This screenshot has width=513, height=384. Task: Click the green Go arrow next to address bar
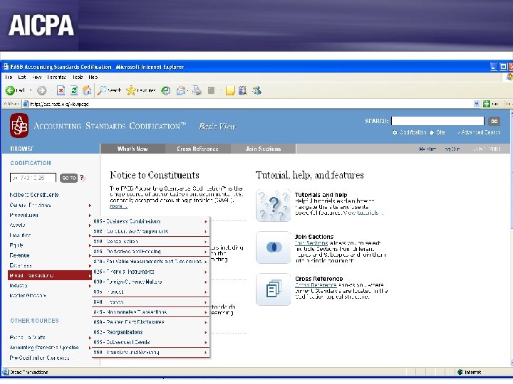(x=487, y=104)
